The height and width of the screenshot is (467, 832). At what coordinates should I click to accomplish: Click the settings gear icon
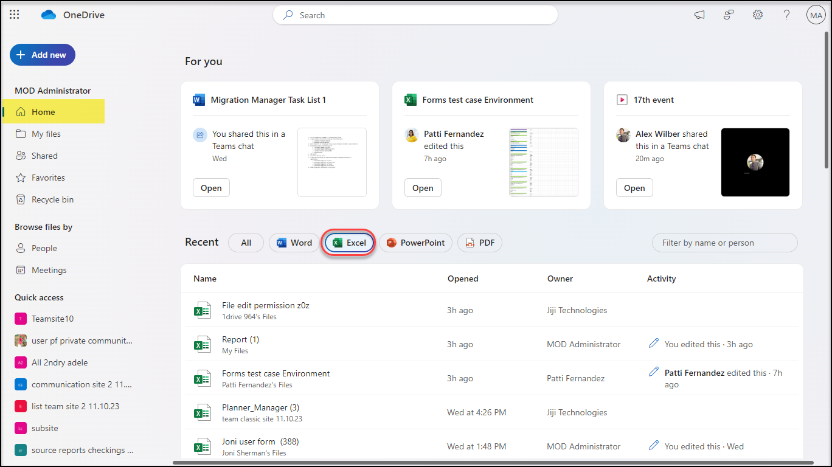pyautogui.click(x=757, y=15)
